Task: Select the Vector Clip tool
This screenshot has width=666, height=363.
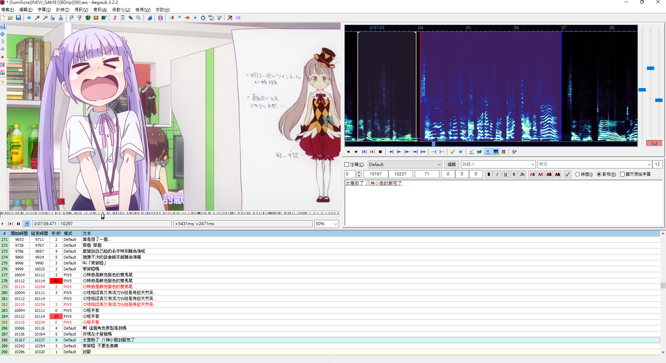Action: point(3,72)
